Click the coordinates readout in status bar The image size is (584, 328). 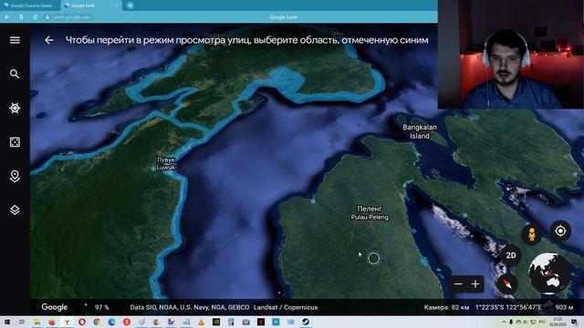click(x=508, y=308)
